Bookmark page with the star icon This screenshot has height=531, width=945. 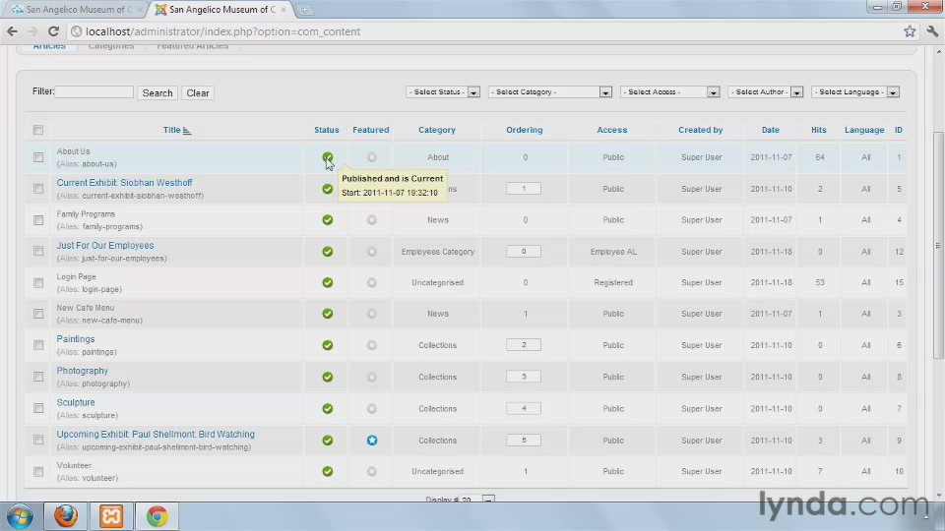pos(910,31)
